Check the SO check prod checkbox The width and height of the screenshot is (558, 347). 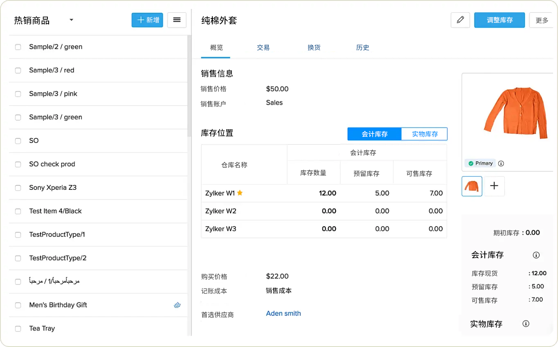click(18, 164)
